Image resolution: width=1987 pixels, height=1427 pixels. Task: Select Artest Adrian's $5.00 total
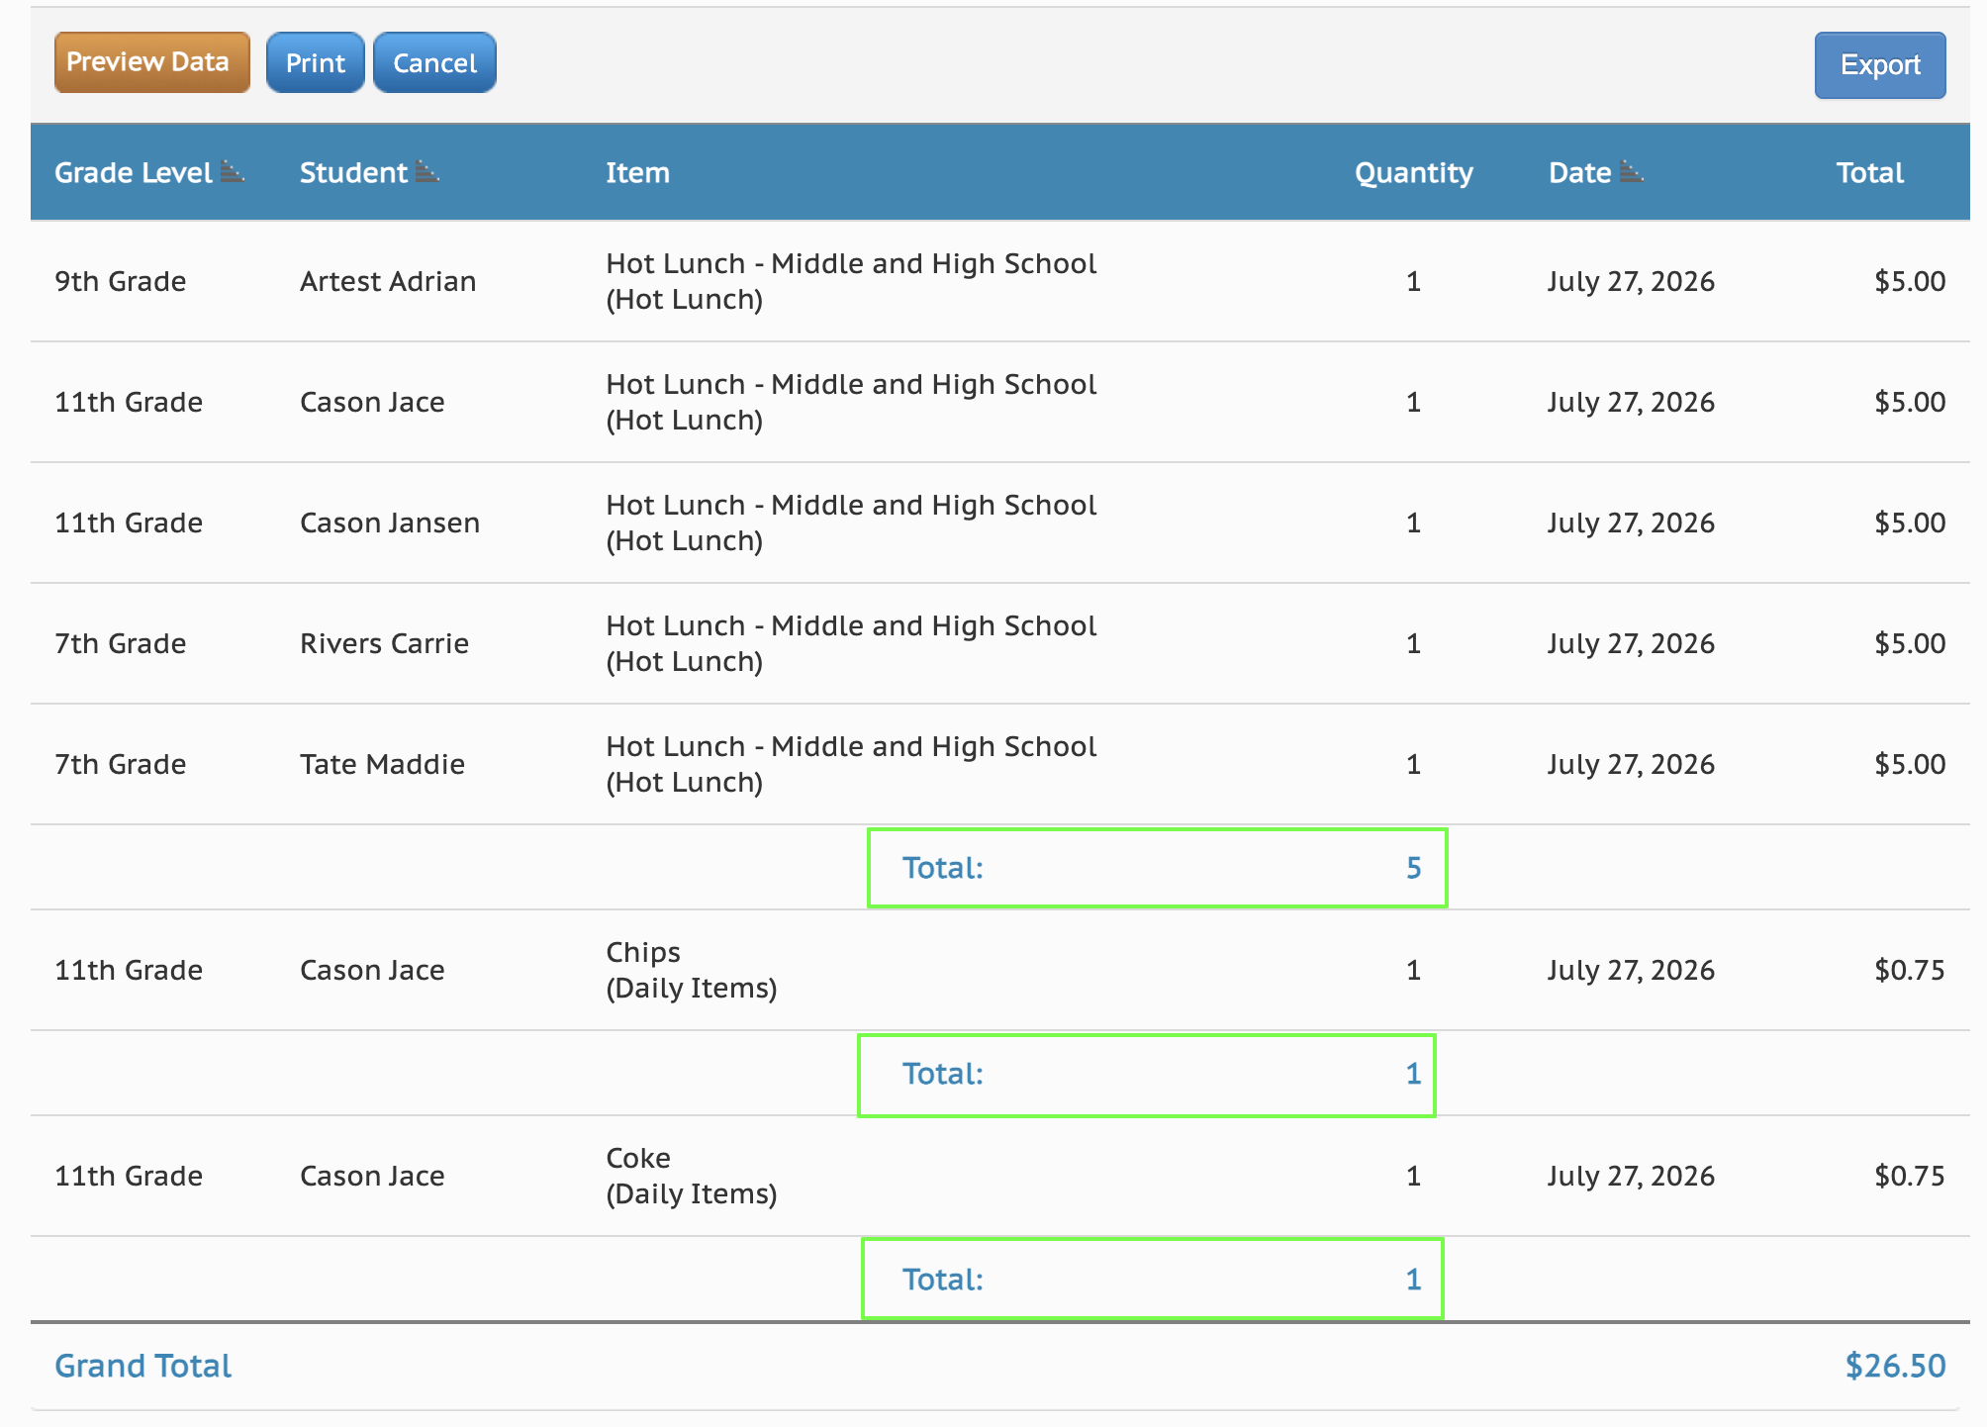point(1909,281)
